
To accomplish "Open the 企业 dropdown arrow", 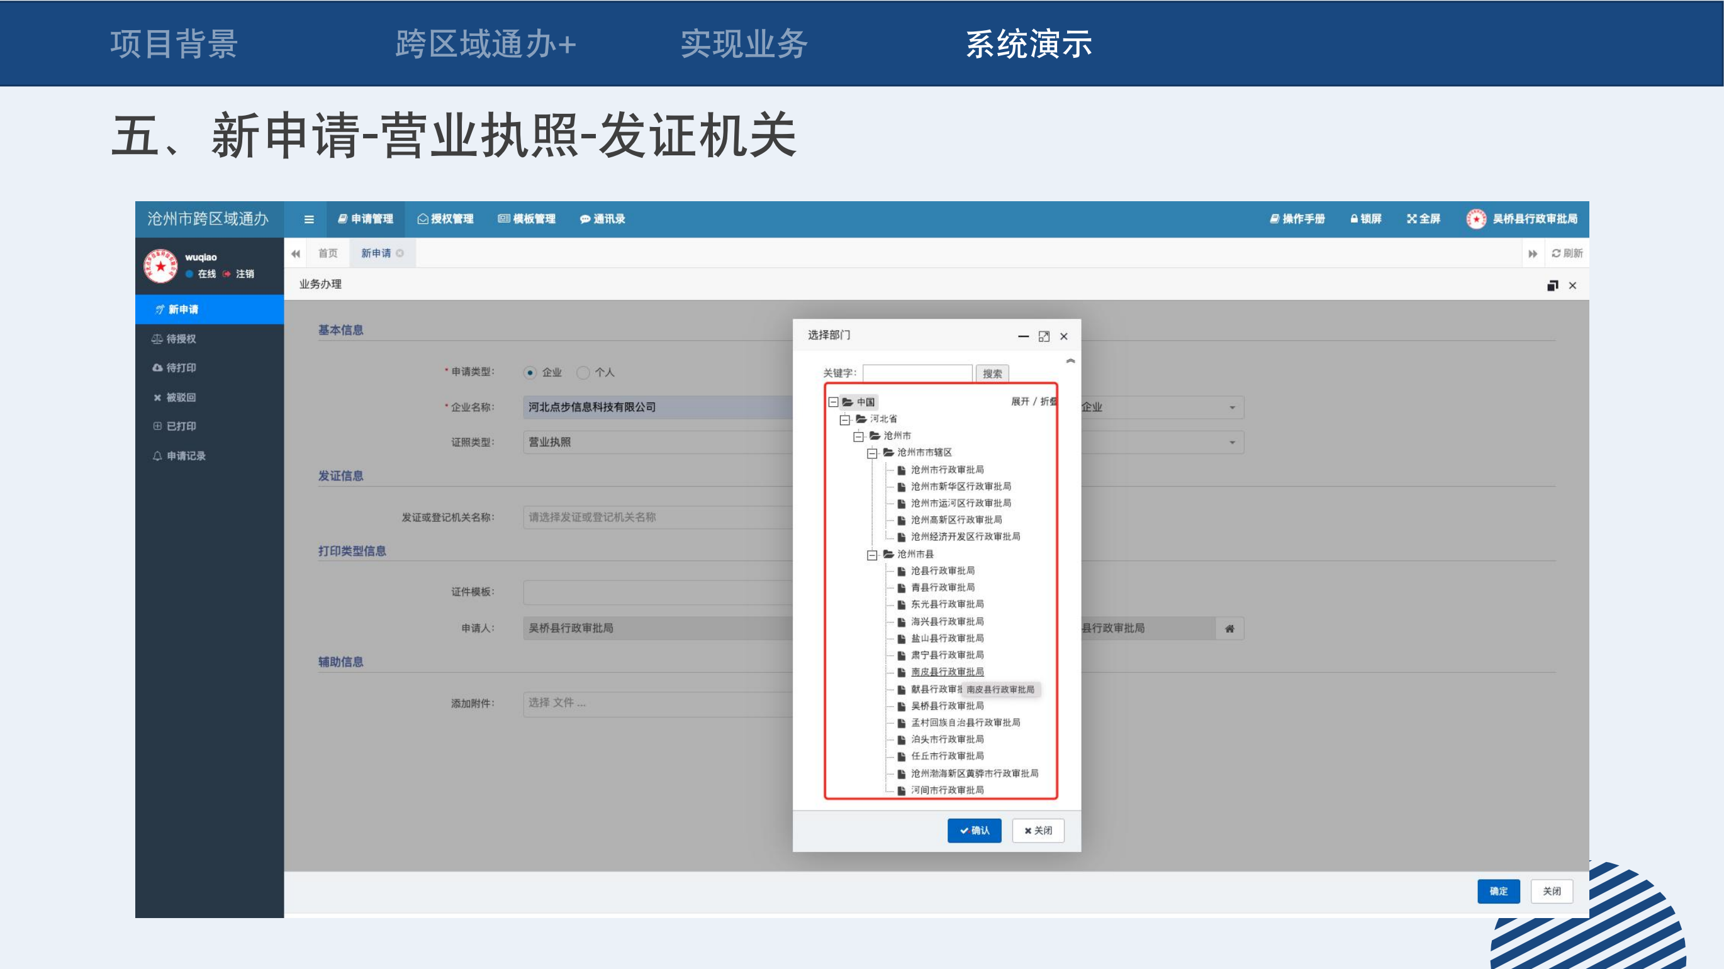I will [1232, 407].
